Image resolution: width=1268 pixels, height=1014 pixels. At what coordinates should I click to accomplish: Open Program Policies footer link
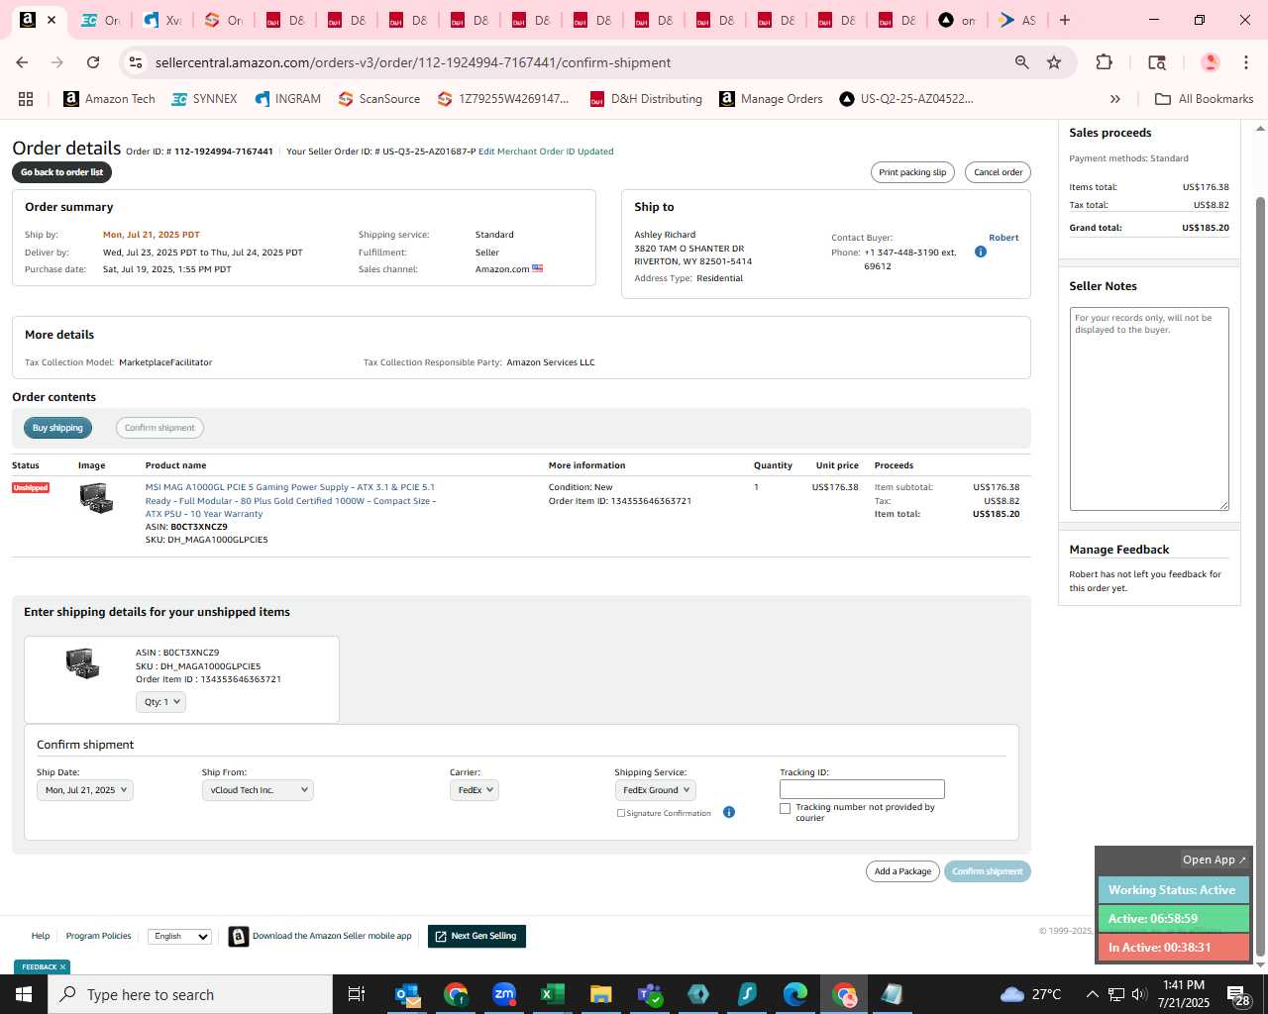point(98,936)
